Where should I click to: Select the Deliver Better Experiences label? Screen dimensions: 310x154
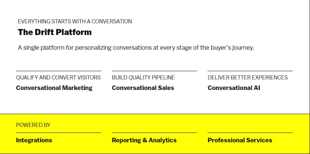[247, 78]
